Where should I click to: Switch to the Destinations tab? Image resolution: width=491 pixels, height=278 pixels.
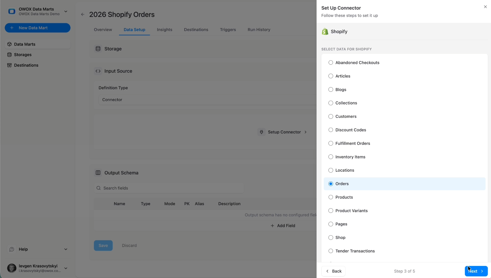[196, 30]
